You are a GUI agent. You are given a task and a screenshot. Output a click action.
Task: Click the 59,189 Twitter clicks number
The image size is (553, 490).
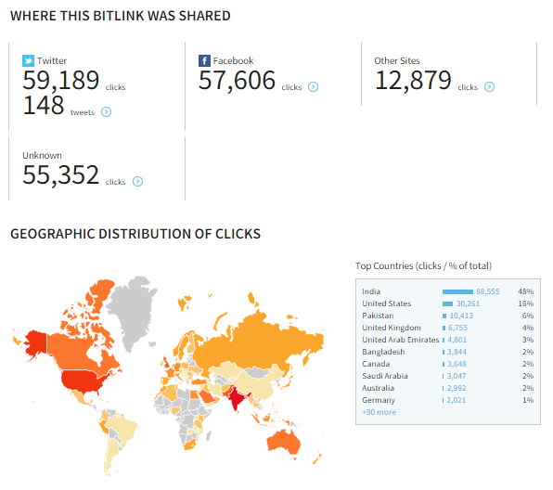point(61,81)
